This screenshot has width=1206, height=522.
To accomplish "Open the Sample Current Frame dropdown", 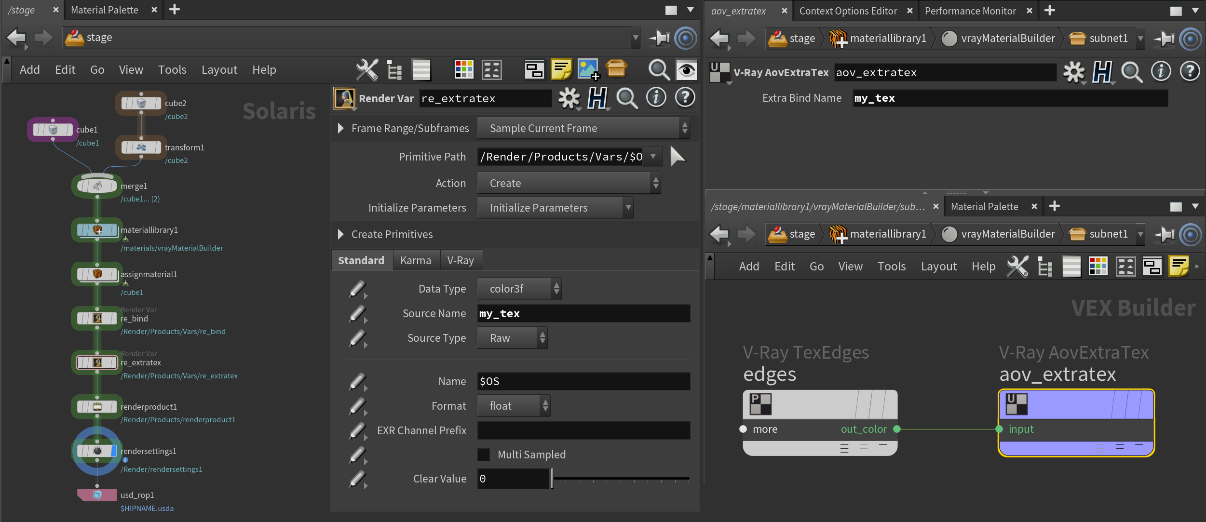I will pos(583,128).
